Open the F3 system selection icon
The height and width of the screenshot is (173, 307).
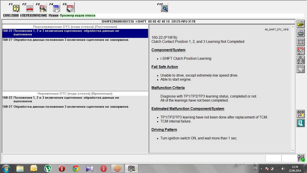click(x=41, y=8)
